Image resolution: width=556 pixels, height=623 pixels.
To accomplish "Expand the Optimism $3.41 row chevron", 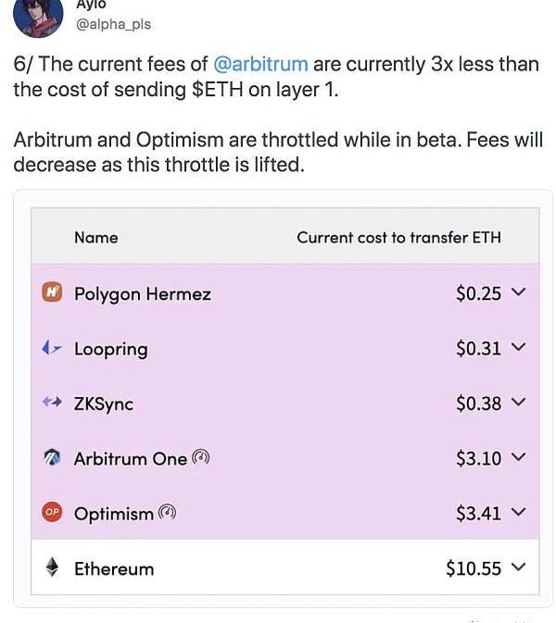I will click(x=518, y=512).
